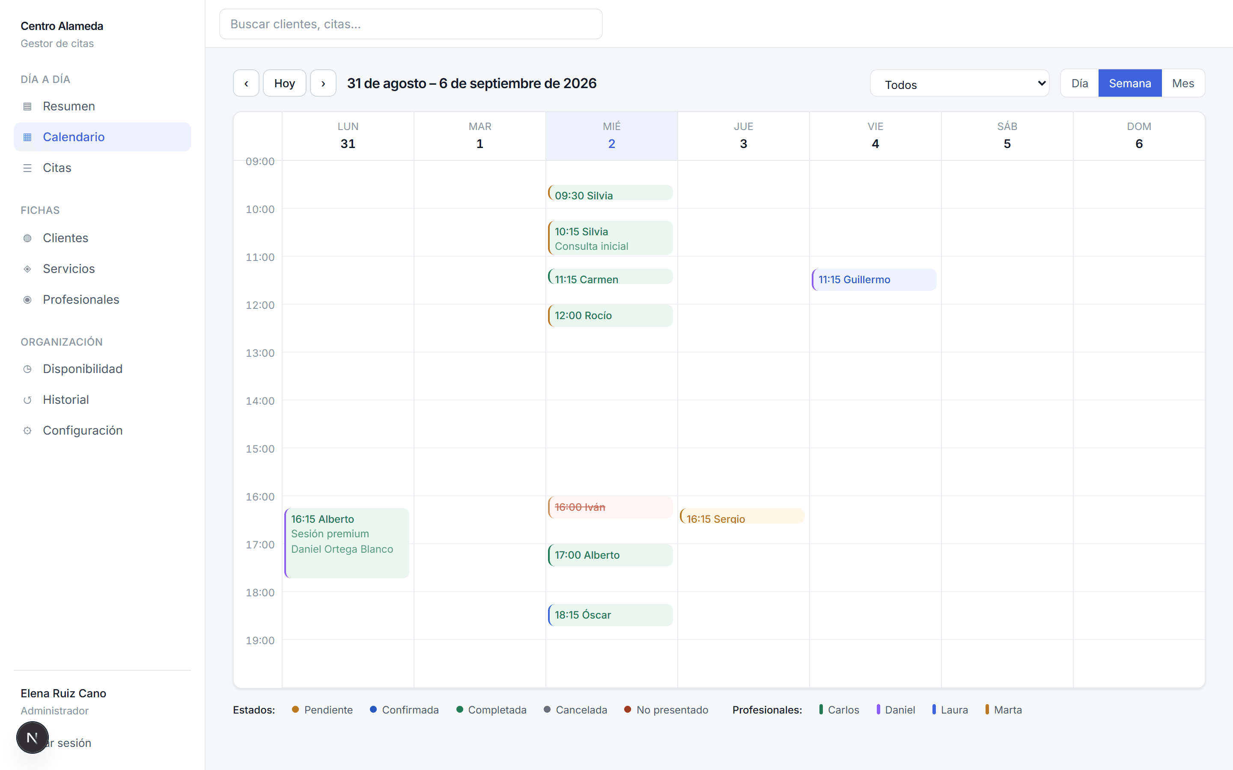Screen dimensions: 1233x770
Task: Open the 11:15 Guillermo appointment
Action: coord(874,280)
